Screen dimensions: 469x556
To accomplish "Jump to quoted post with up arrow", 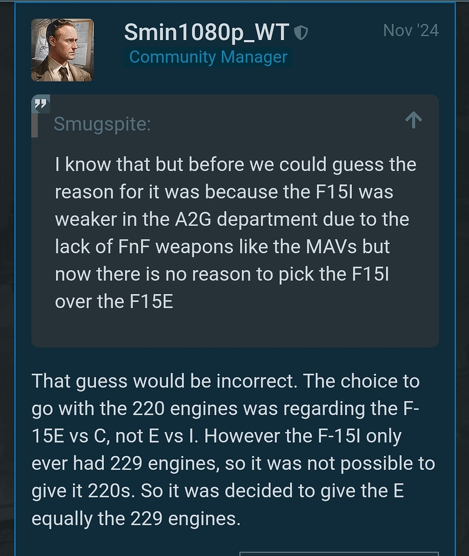I will tap(413, 120).
